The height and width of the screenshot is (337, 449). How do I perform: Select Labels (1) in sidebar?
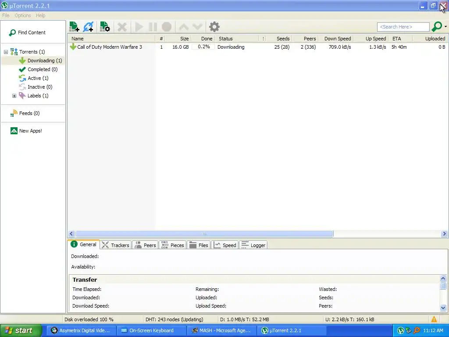point(33,96)
